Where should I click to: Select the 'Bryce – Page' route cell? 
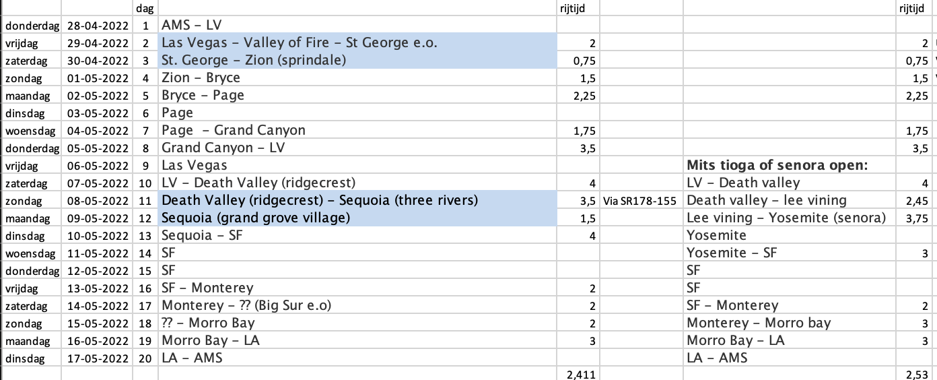[x=203, y=95]
